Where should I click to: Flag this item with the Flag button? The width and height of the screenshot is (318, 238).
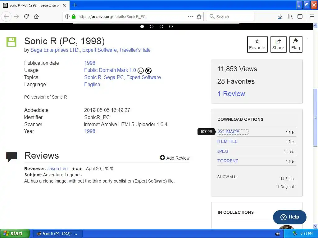pos(296,45)
